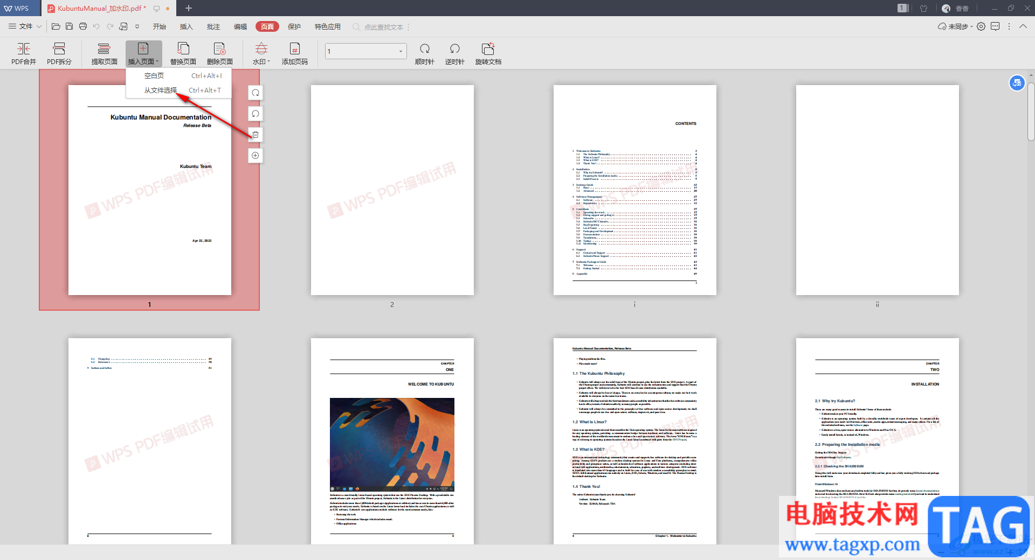The image size is (1035, 560).
Task: Click the save icon in quick toolbar
Action: [69, 26]
